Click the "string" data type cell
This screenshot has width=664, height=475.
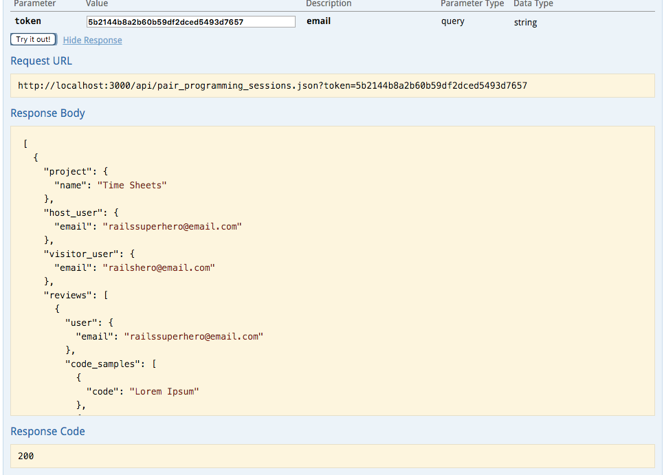coord(525,23)
